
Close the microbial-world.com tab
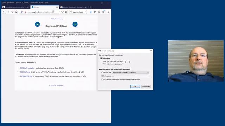(28, 7)
